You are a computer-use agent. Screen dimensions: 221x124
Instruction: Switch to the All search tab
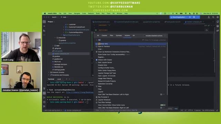click(x=98, y=35)
